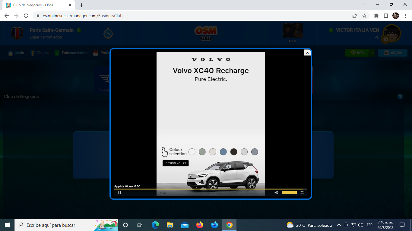Image resolution: width=412 pixels, height=231 pixels.
Task: Show hidden system tray icons
Action: pos(339,225)
